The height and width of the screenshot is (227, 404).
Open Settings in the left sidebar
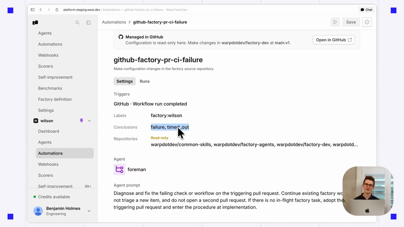(x=46, y=110)
